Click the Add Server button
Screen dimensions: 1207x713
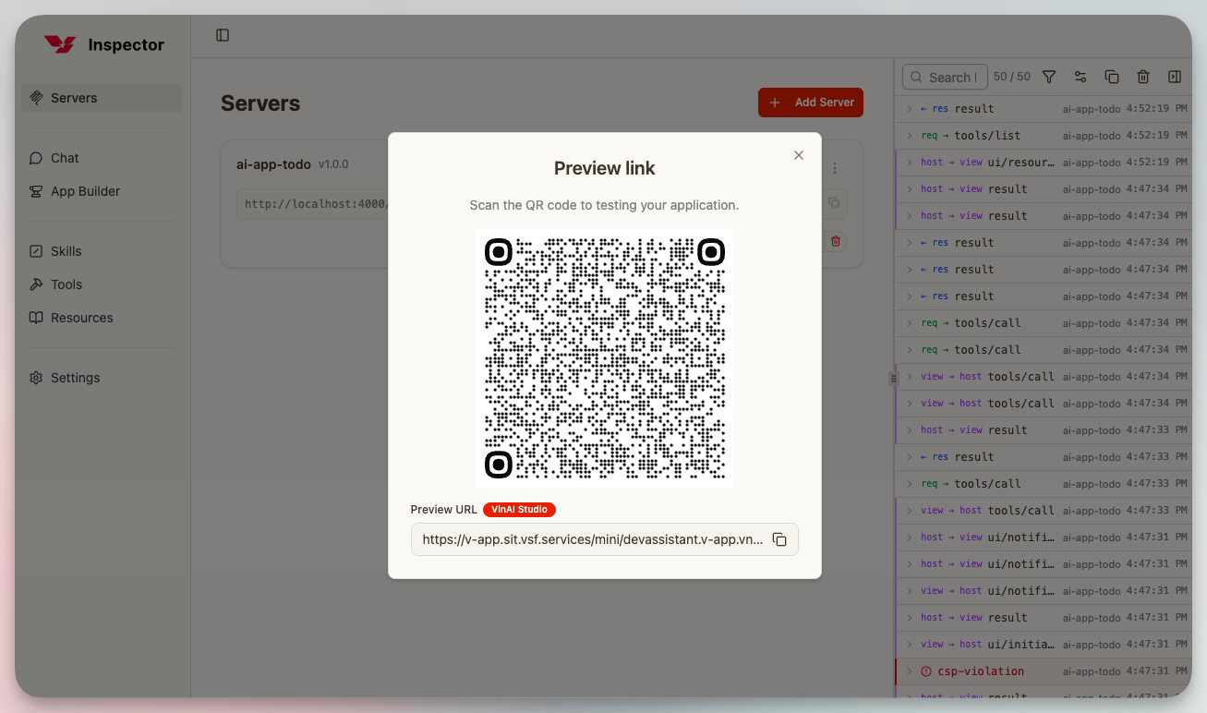click(x=811, y=103)
